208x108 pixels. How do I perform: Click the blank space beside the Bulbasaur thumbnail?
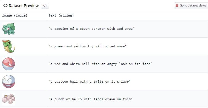[x=30, y=29]
